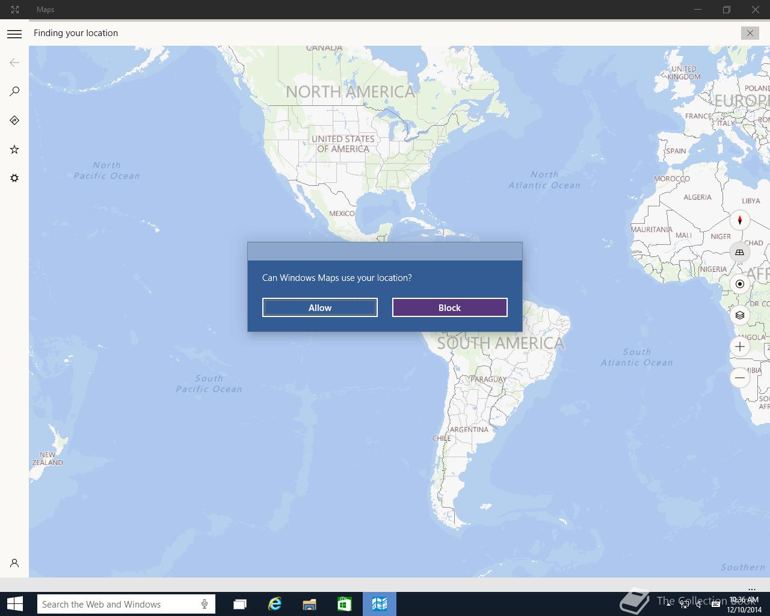Open the map layers icon
Viewport: 770px width, 616px height.
pyautogui.click(x=740, y=315)
